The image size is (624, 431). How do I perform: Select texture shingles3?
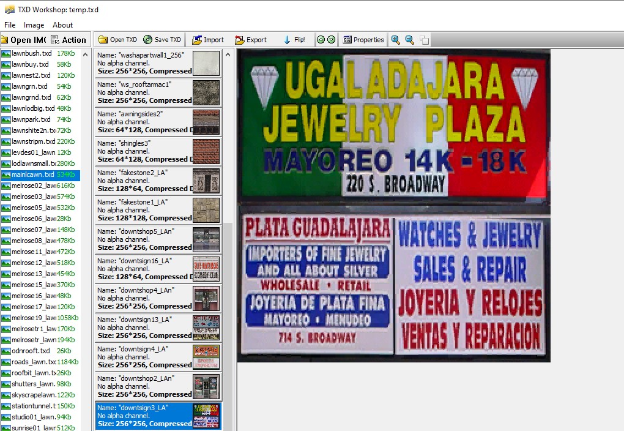(x=158, y=151)
